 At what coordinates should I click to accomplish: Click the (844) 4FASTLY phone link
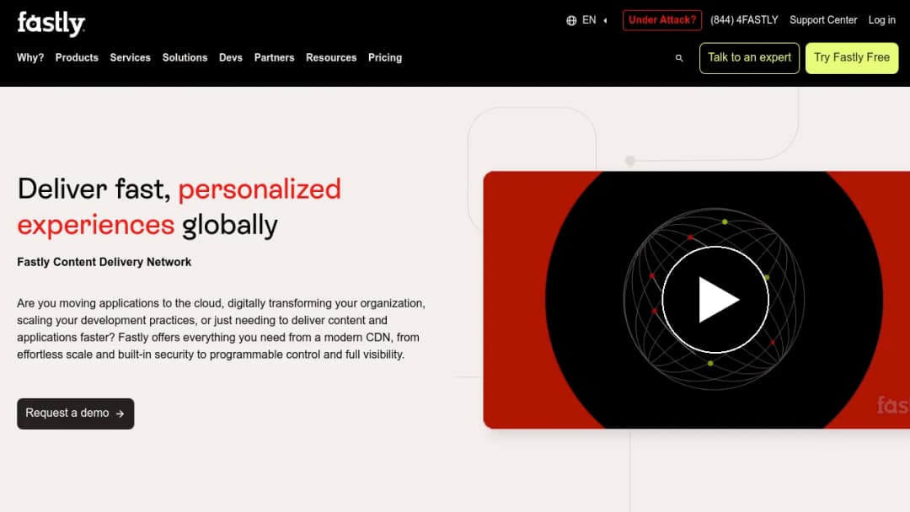tap(744, 20)
